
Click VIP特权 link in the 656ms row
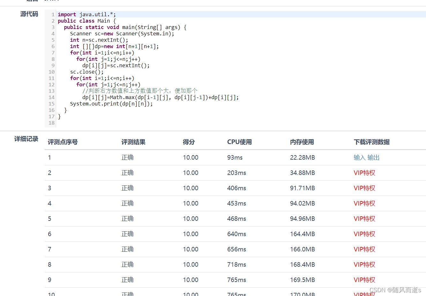coord(364,249)
